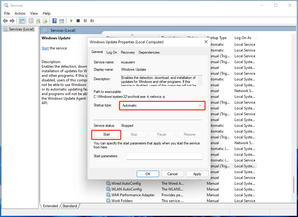Click the Refresh toolbar icon
The image size is (298, 217).
tap(38, 21)
